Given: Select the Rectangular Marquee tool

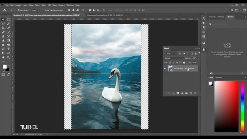Looking at the screenshot, I should 8,20.
